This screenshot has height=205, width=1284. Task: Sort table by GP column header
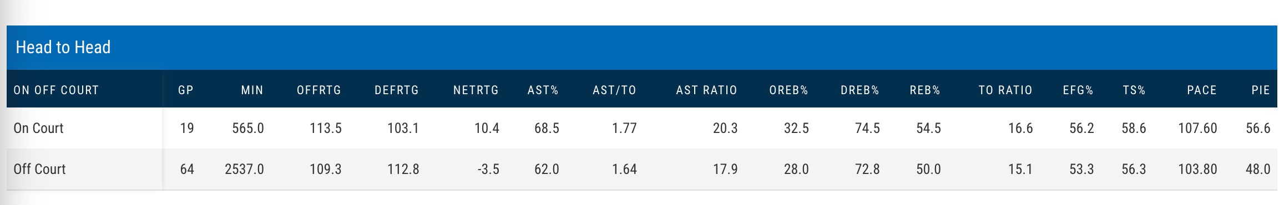[x=186, y=90]
